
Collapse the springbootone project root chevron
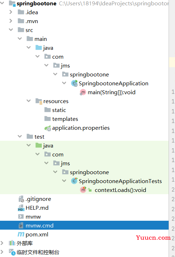point(2,3)
